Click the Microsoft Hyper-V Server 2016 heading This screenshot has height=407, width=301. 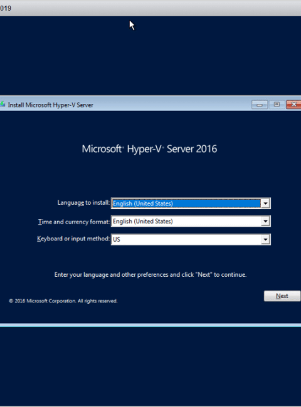click(x=149, y=149)
